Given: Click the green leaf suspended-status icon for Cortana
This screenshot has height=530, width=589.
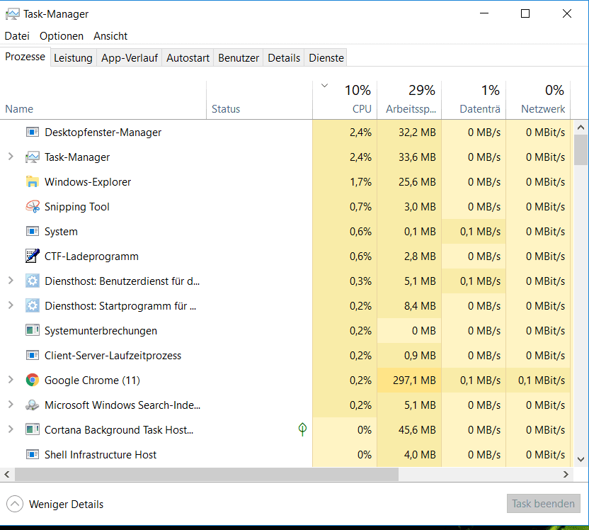Looking at the screenshot, I should [302, 429].
